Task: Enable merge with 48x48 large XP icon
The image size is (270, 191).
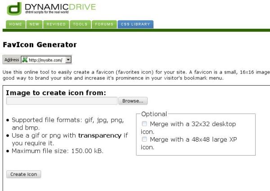Action: (x=144, y=139)
